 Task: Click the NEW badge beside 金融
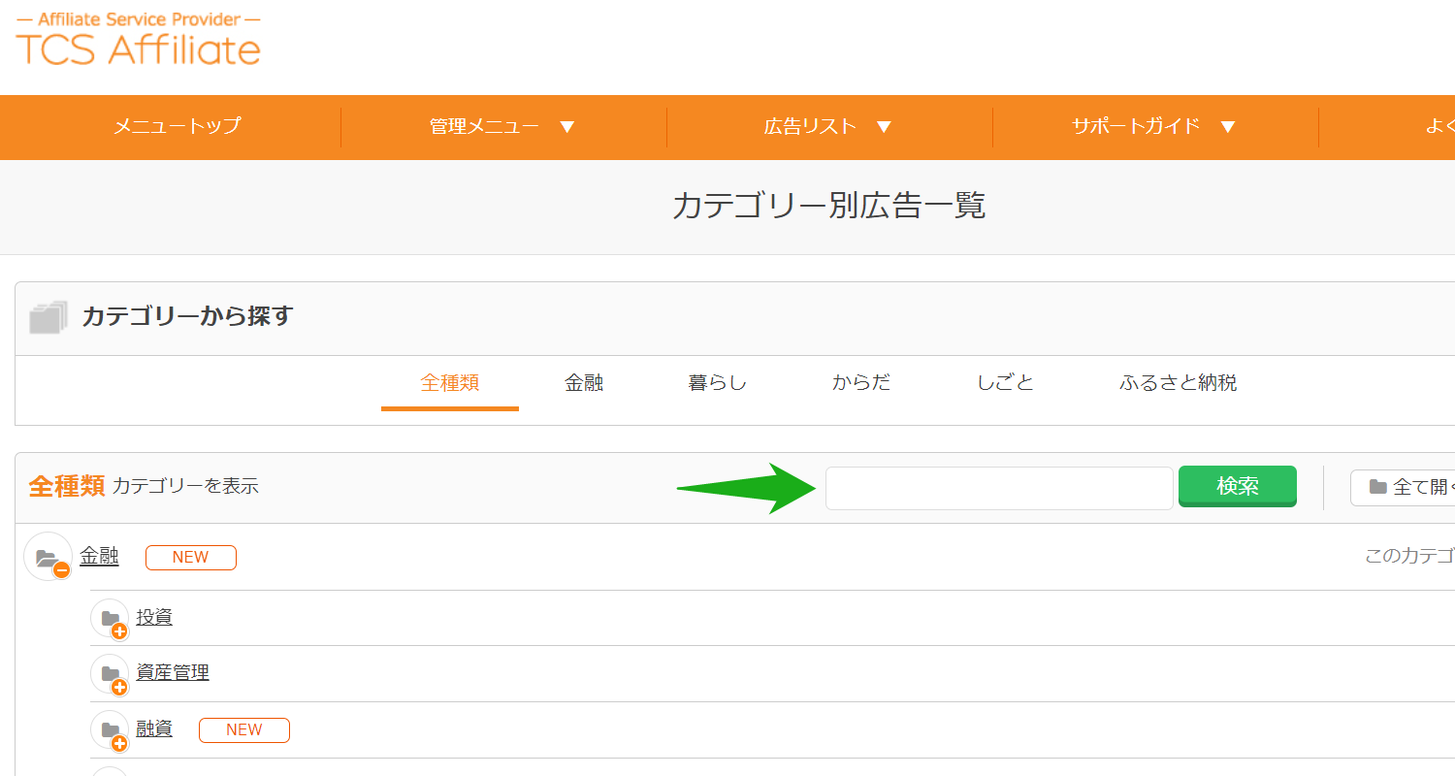tap(191, 557)
